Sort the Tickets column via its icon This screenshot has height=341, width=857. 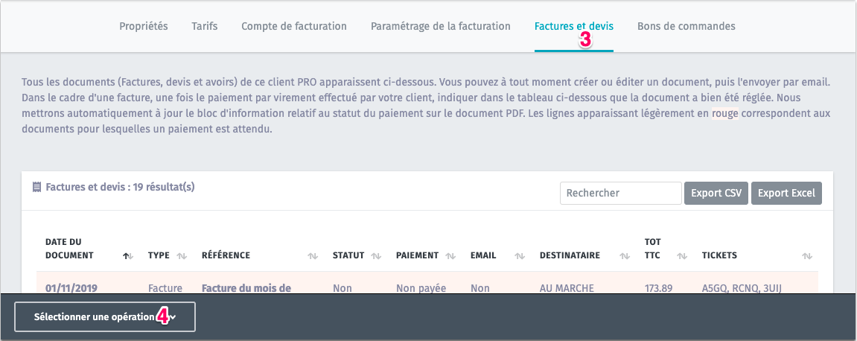pos(806,255)
